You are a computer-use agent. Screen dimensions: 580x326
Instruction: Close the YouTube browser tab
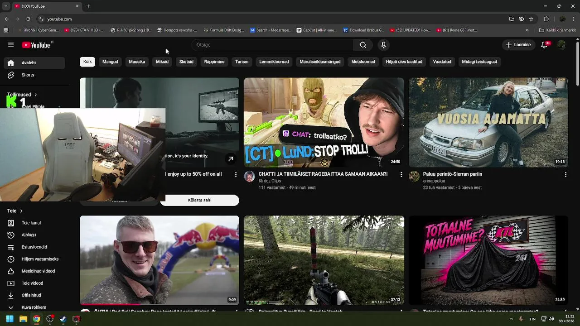point(77,6)
